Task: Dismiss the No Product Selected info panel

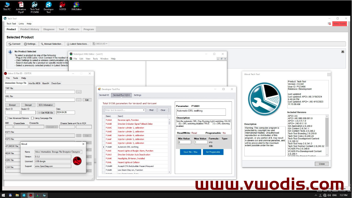Action: (343, 52)
